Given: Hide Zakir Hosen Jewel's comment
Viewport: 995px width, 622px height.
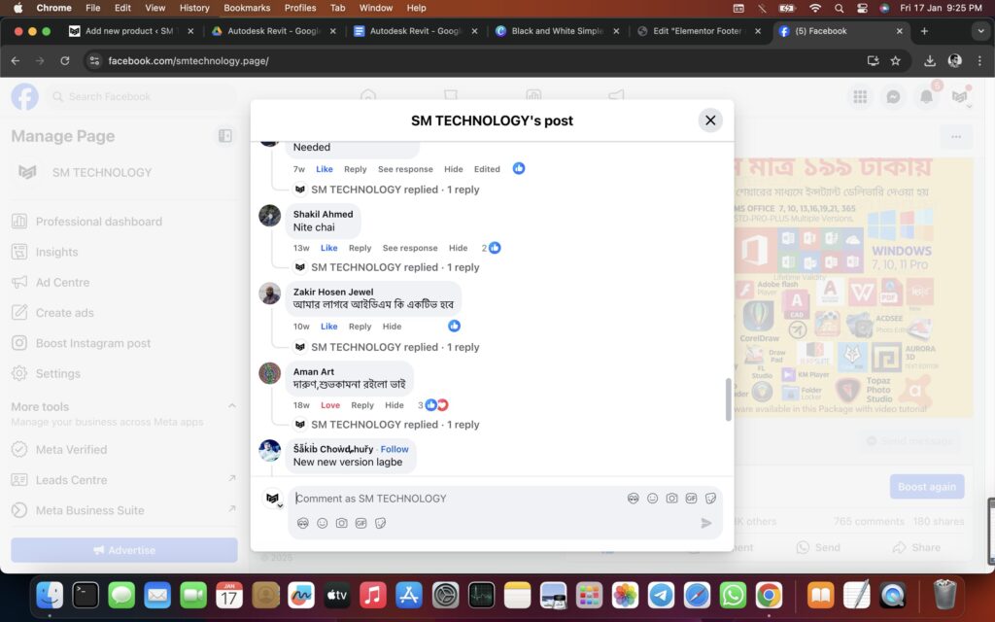Looking at the screenshot, I should click(x=392, y=327).
